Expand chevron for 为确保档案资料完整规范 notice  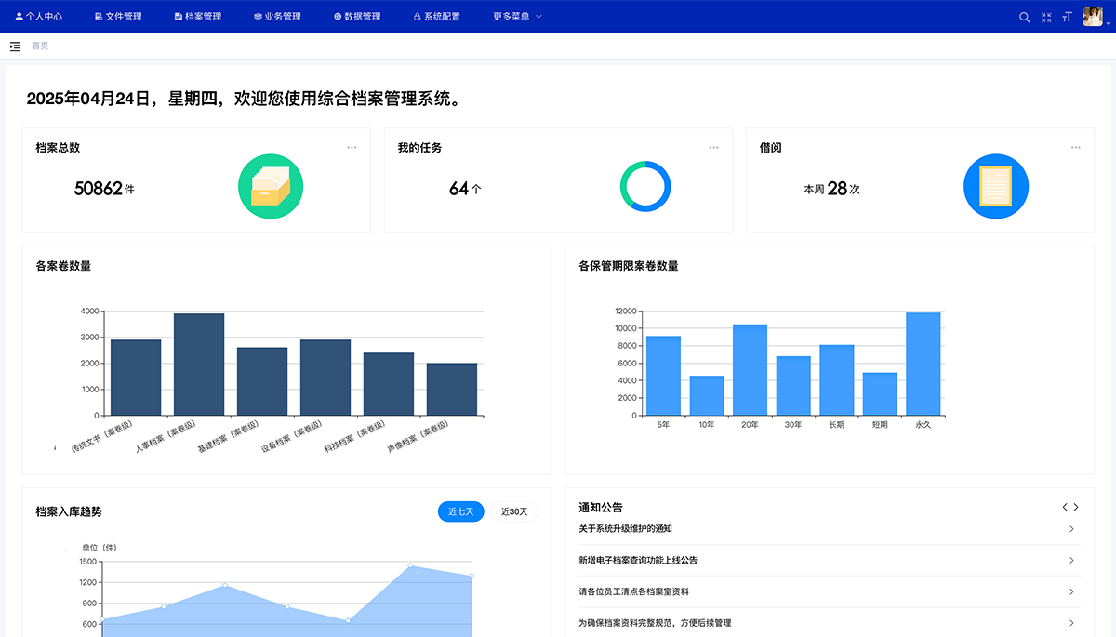coord(1071,623)
